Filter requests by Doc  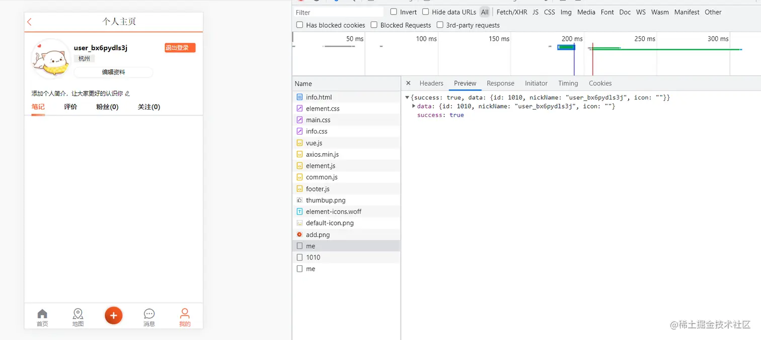(625, 12)
